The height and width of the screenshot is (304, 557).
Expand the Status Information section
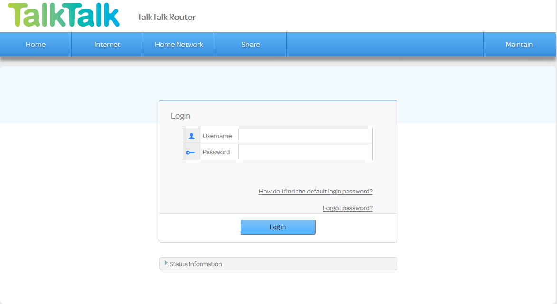coord(278,264)
